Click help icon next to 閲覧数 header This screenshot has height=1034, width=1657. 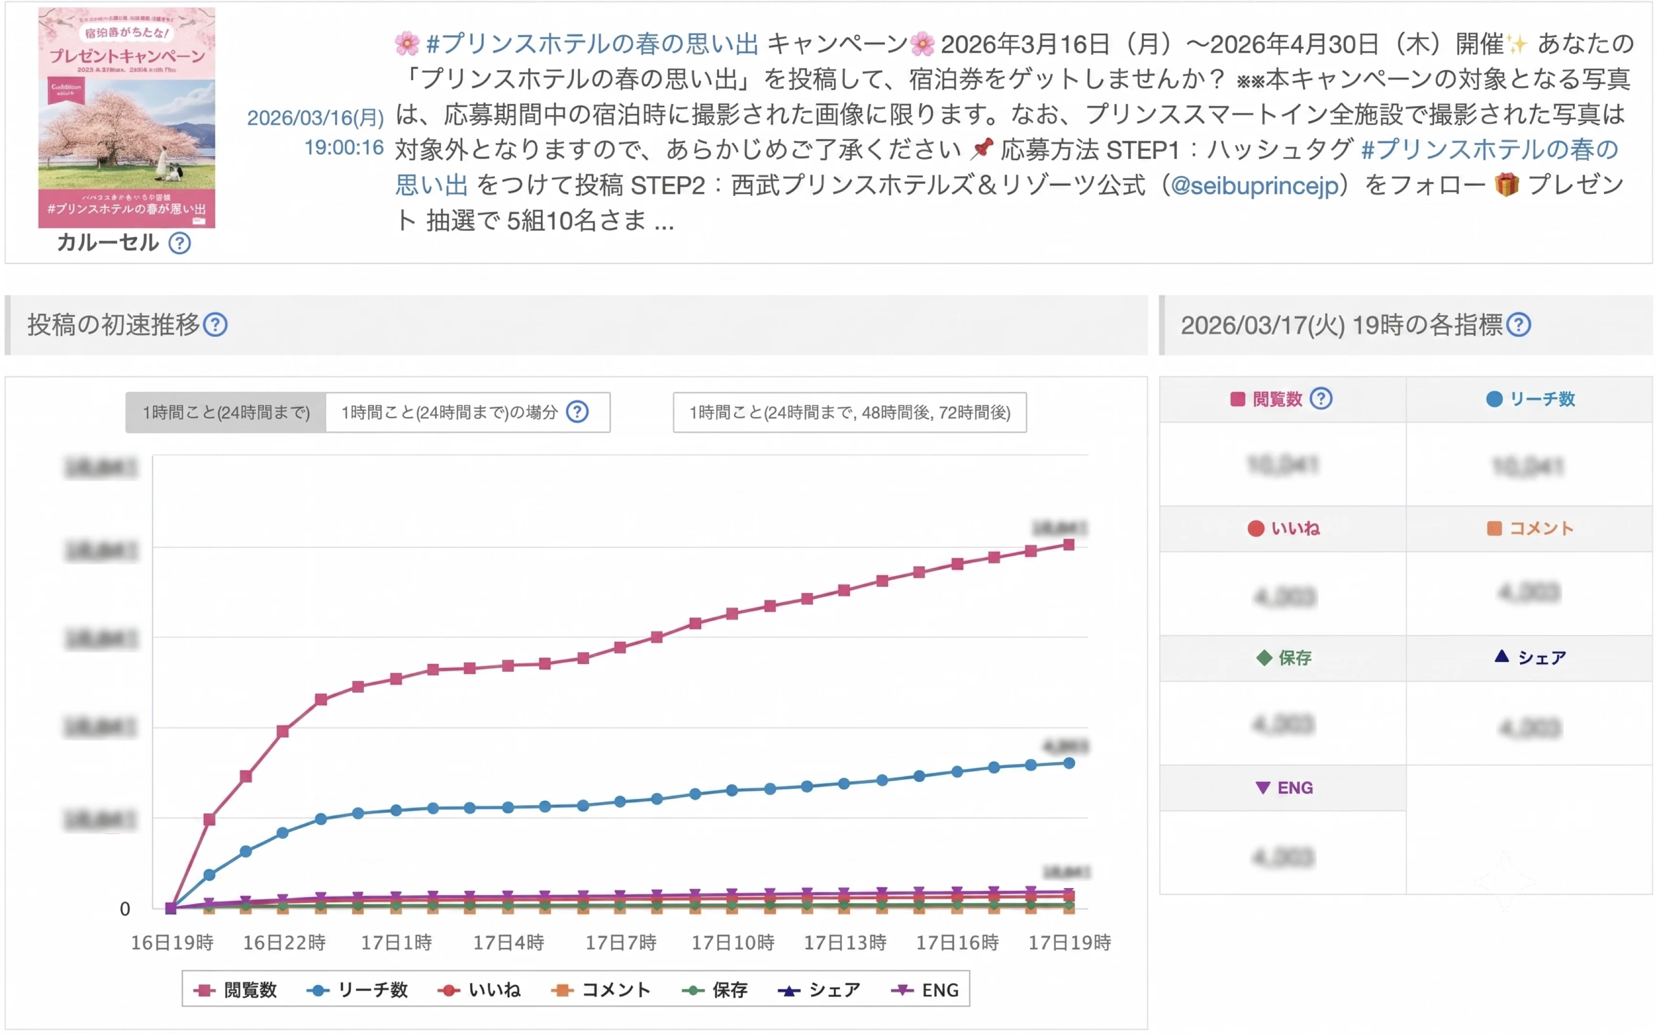click(x=1321, y=399)
